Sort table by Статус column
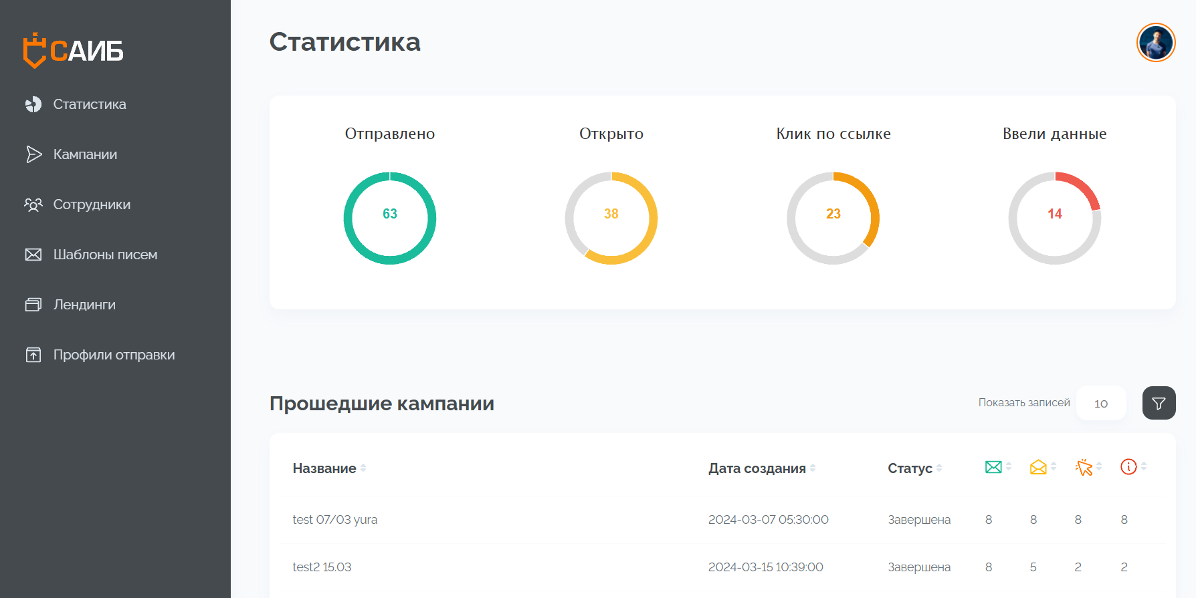1196x598 pixels. pos(910,468)
